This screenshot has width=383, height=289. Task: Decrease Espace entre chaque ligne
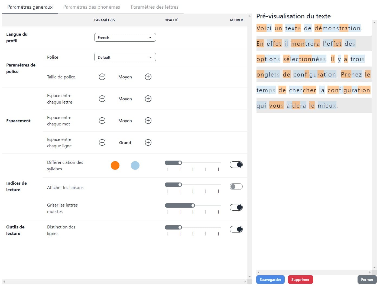pyautogui.click(x=102, y=142)
